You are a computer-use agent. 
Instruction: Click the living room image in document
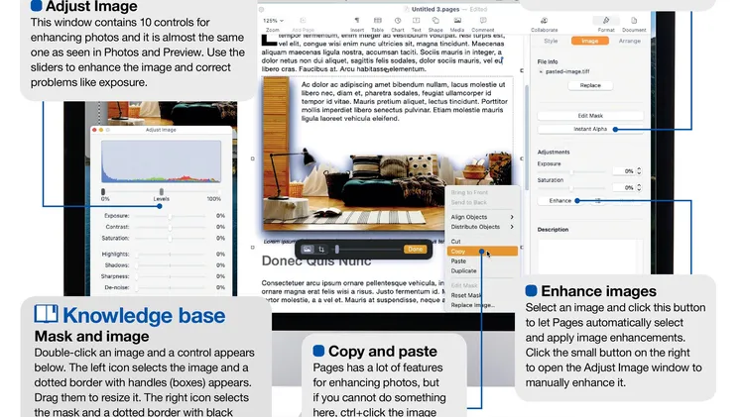click(388, 189)
